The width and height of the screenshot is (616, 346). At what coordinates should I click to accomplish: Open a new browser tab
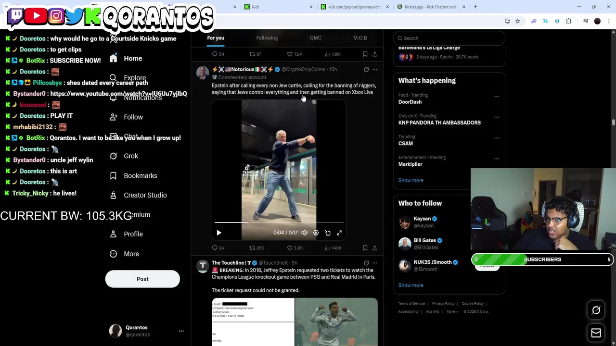point(475,7)
